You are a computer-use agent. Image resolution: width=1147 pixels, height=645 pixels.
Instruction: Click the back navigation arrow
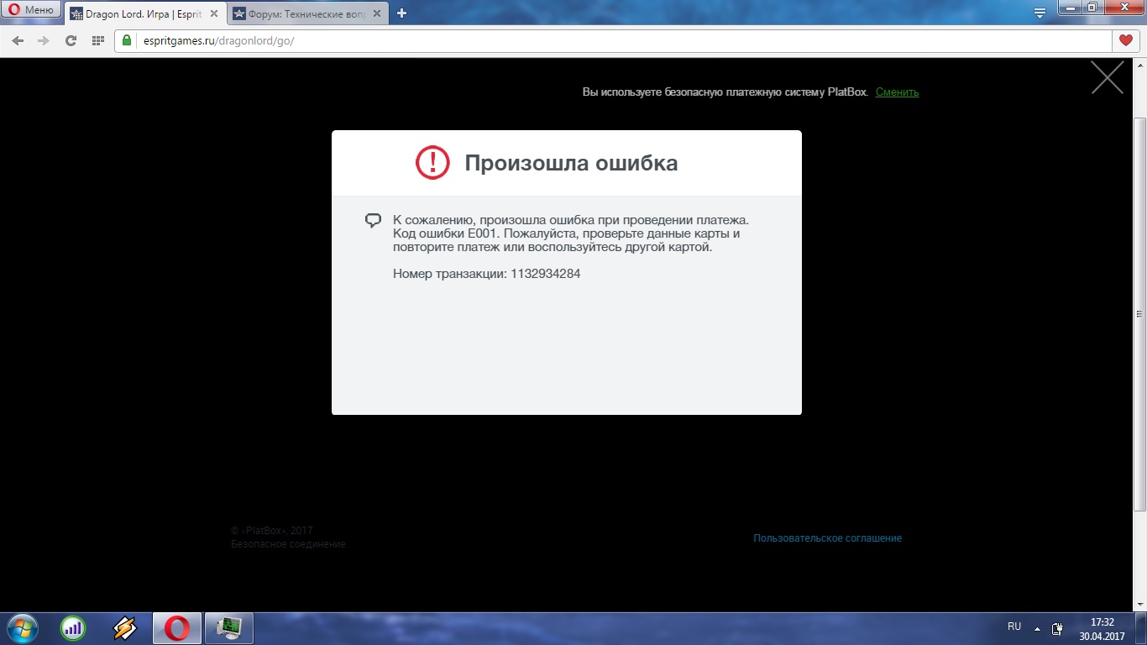18,40
